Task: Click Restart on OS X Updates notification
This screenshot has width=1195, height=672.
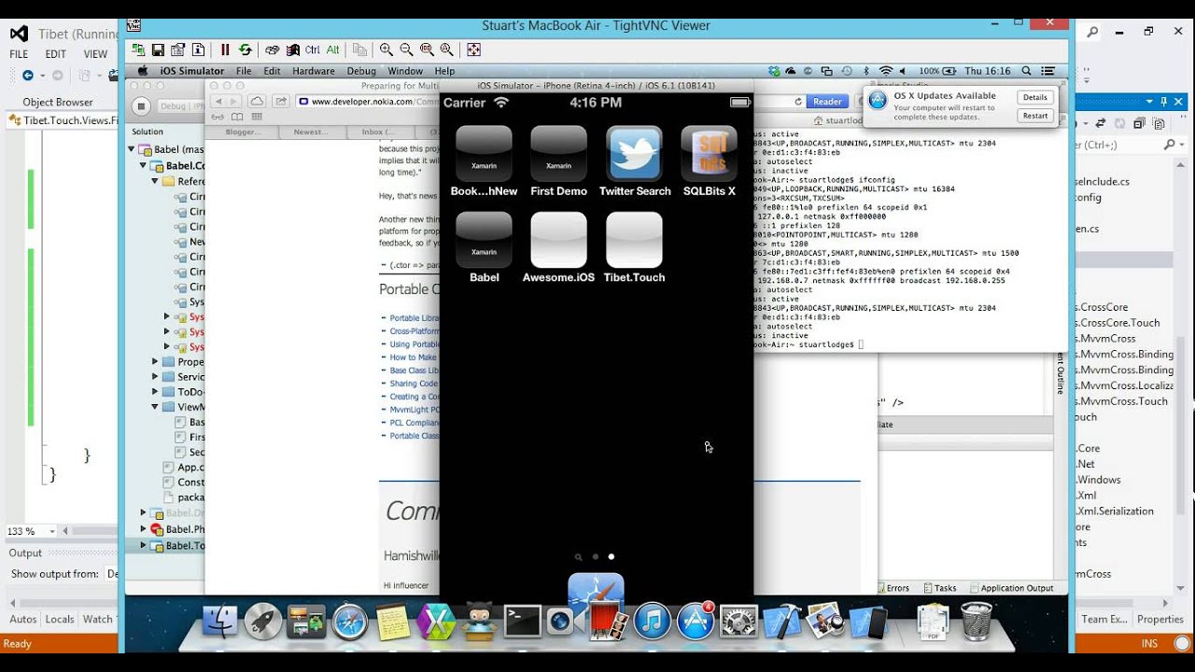Action: (1034, 116)
